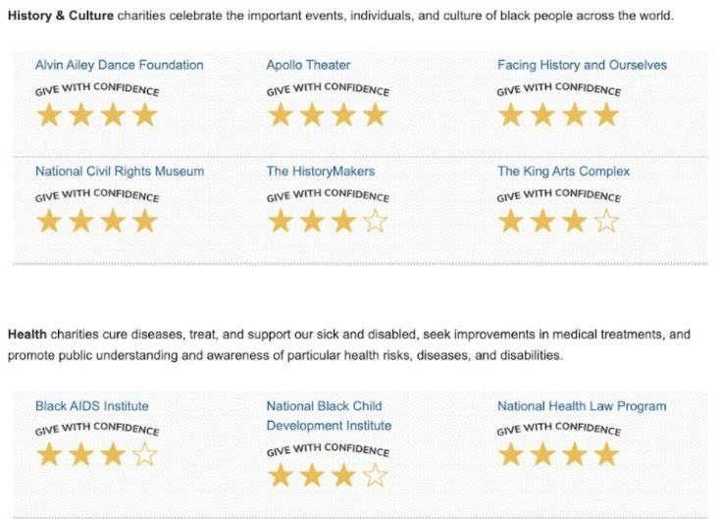This screenshot has height=519, width=720.
Task: Click the empty star under Black AIDS Institute
Action: (144, 454)
